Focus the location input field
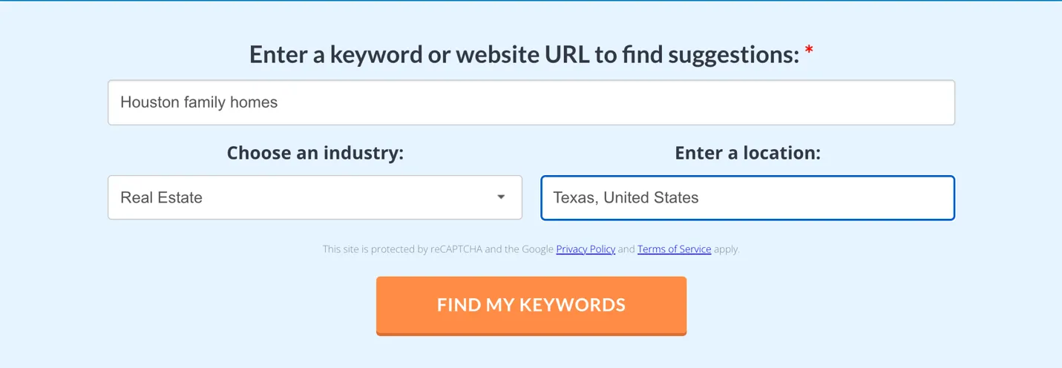Screen dimensions: 1062x368 click(x=747, y=198)
